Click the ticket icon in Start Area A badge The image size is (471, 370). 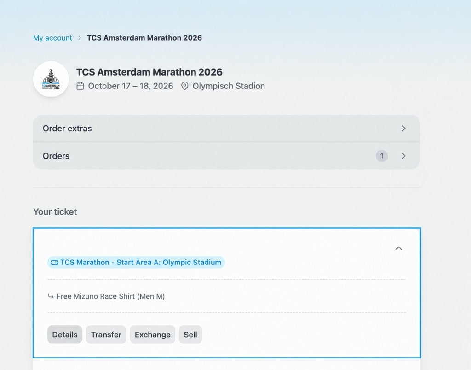tap(54, 263)
